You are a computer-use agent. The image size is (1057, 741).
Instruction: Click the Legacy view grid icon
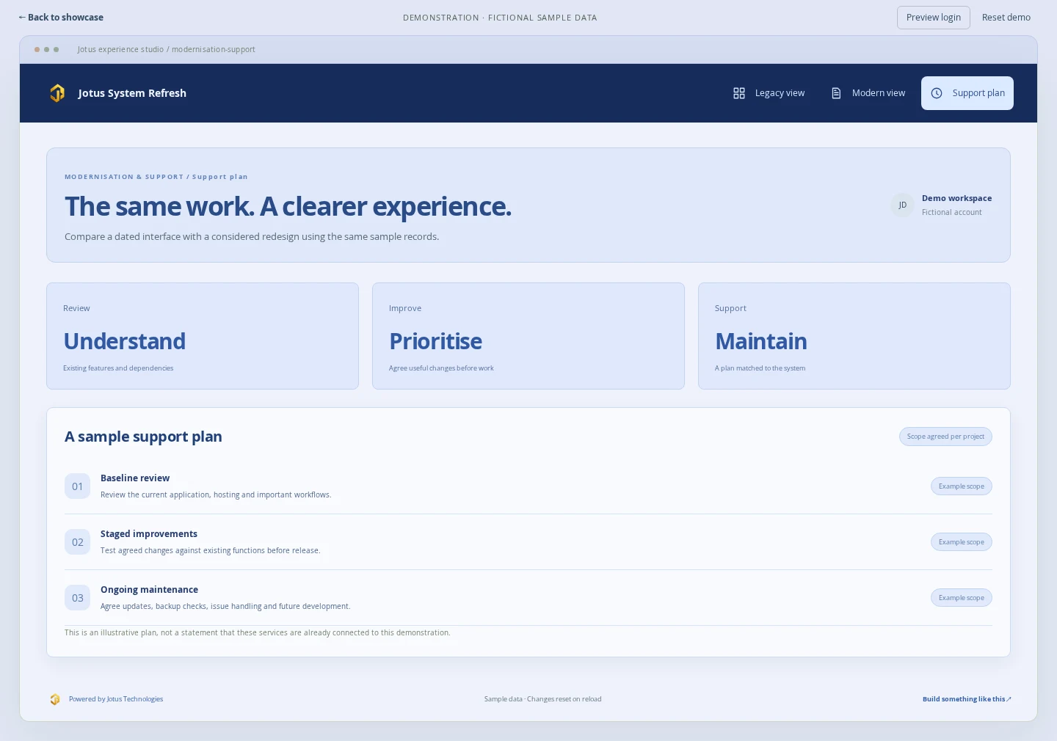tap(739, 93)
